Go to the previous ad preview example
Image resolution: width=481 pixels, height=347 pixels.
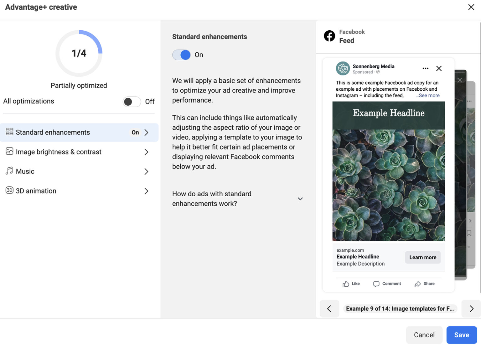point(329,309)
